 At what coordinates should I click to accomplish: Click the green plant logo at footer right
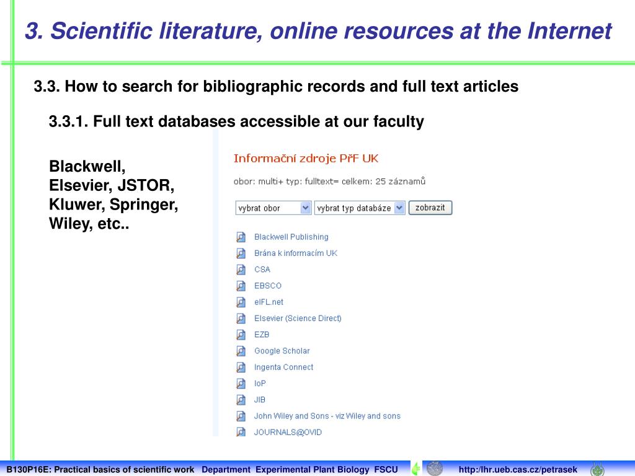(x=597, y=469)
